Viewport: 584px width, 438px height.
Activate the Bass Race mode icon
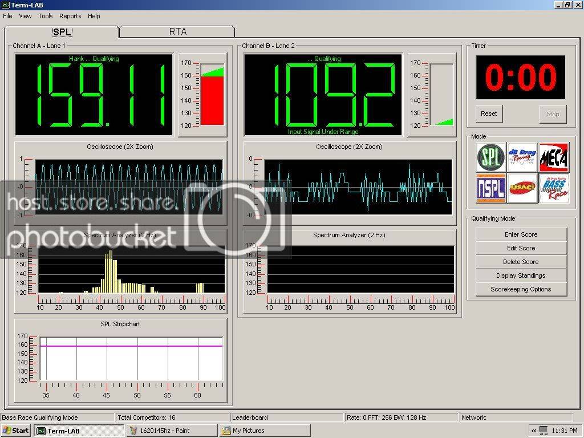(x=553, y=188)
